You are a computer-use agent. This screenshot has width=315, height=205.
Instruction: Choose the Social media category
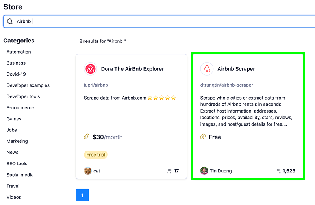(20, 175)
